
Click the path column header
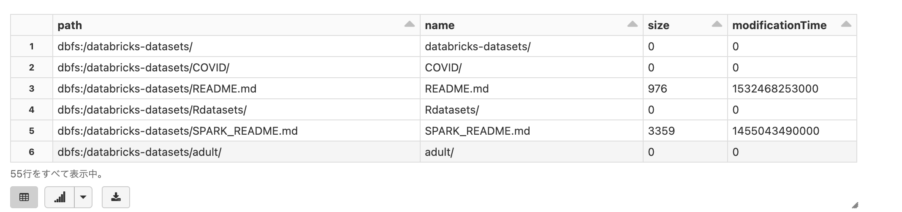click(70, 25)
